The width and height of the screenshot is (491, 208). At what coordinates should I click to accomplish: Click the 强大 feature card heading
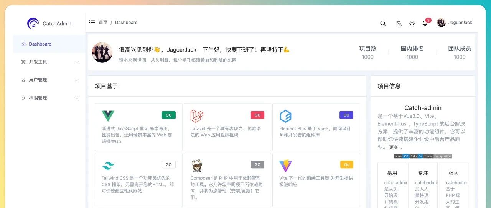(x=453, y=173)
